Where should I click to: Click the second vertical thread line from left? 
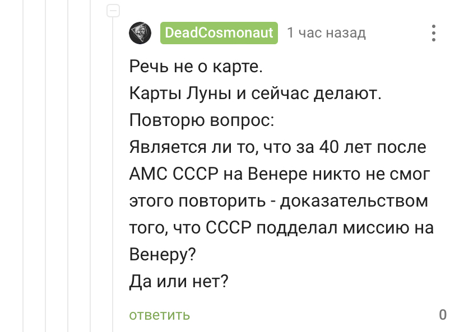(x=46, y=168)
